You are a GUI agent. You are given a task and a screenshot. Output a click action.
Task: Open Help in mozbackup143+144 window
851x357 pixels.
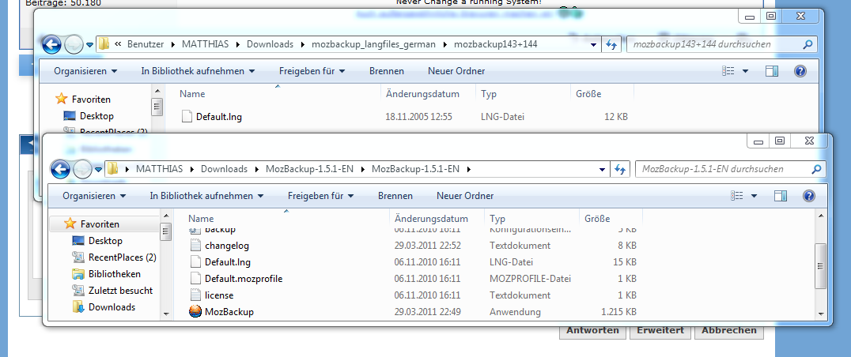coord(800,71)
